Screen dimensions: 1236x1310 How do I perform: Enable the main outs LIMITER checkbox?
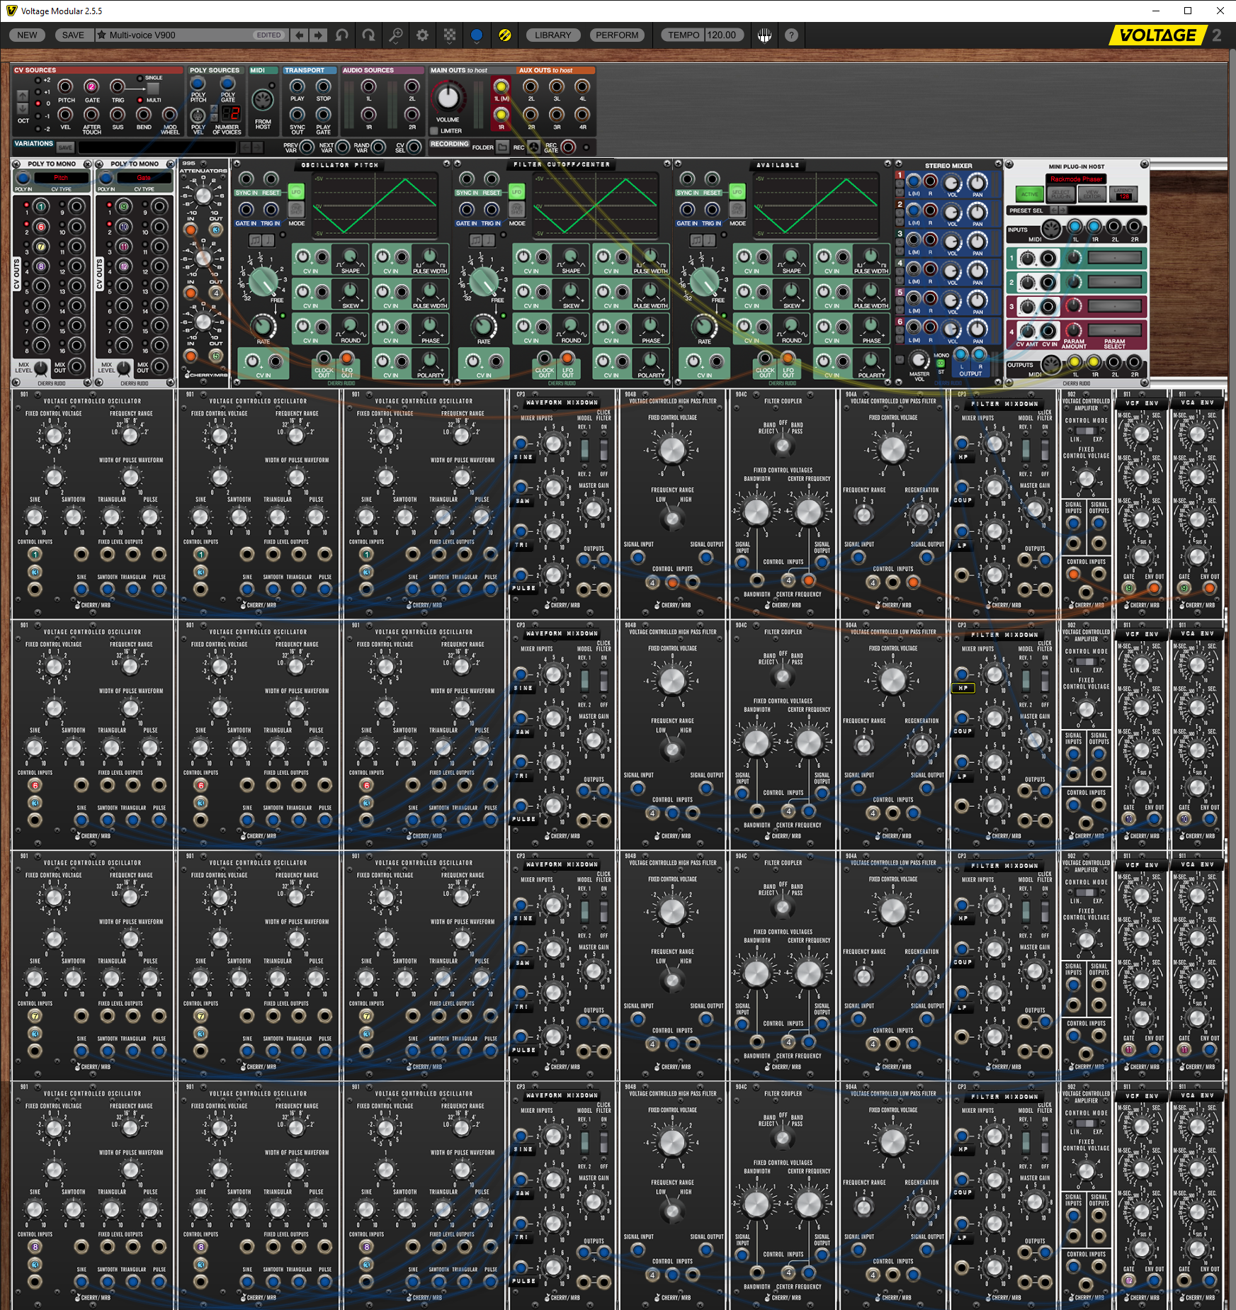tap(435, 131)
